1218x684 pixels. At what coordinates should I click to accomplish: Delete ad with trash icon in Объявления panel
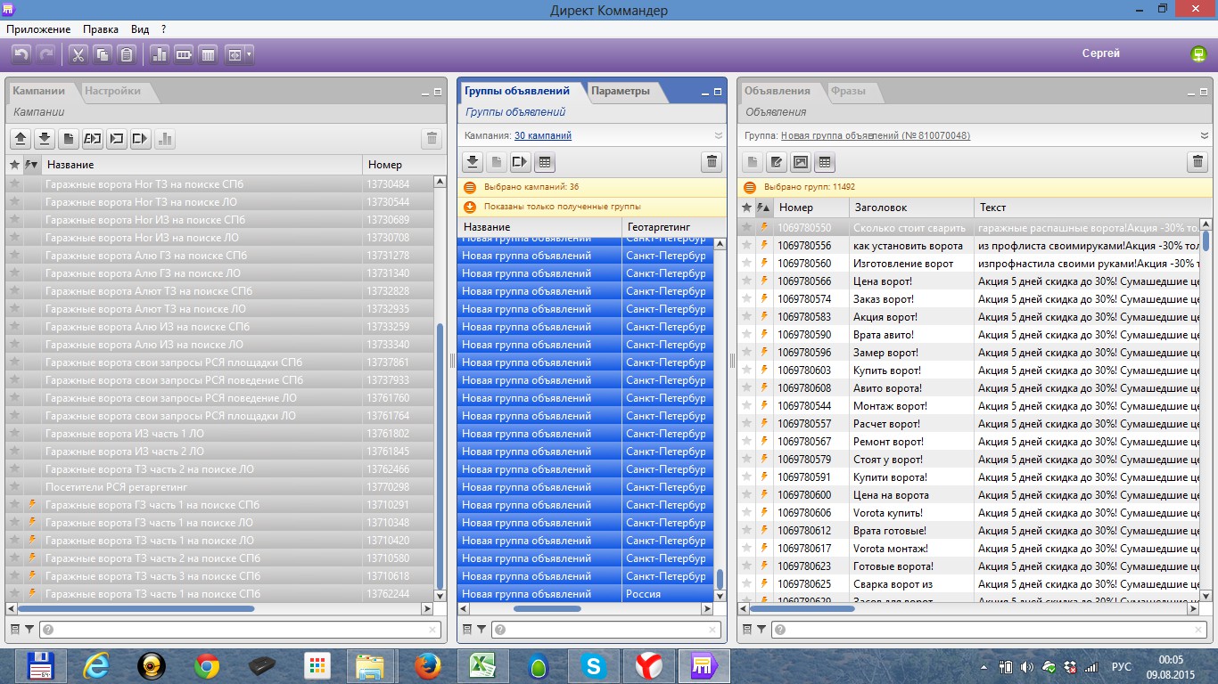pos(1197,162)
